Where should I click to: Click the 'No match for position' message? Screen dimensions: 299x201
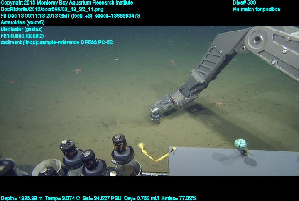coord(257,10)
